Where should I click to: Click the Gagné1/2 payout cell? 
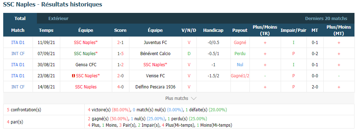click(x=240, y=76)
